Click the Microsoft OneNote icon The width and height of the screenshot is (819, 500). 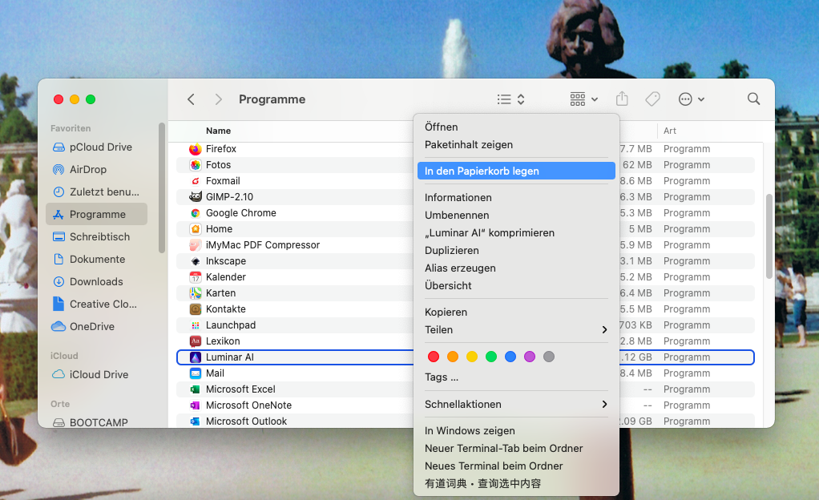[196, 405]
